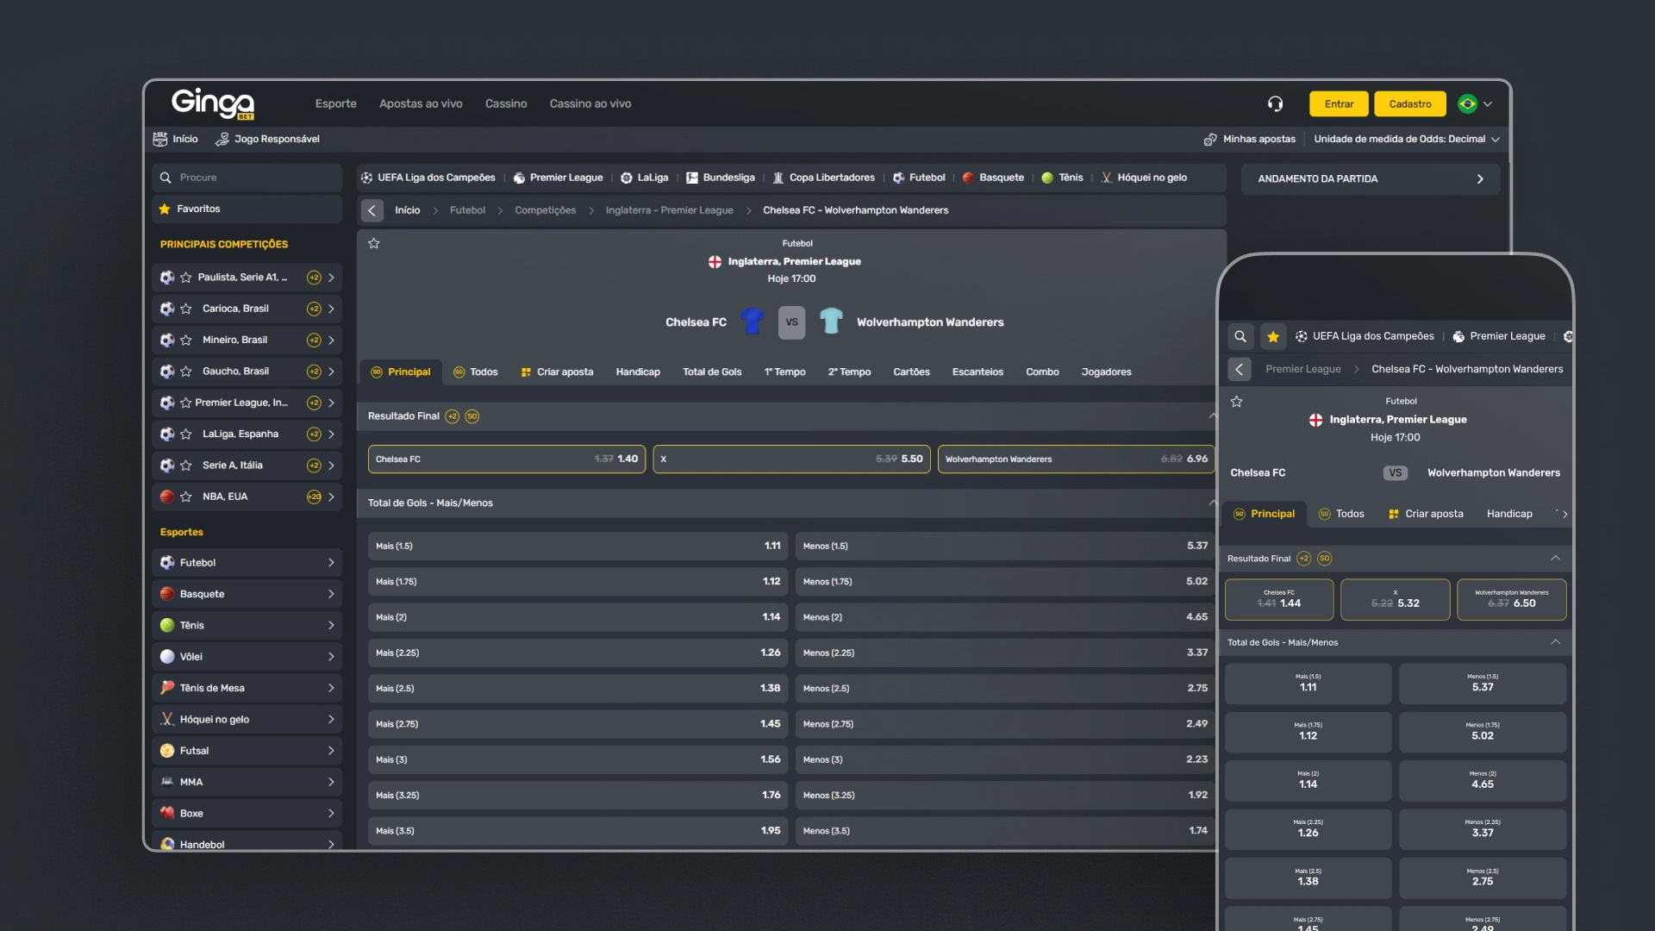Click the Chelsea FC blue jersey icon

[x=753, y=322]
